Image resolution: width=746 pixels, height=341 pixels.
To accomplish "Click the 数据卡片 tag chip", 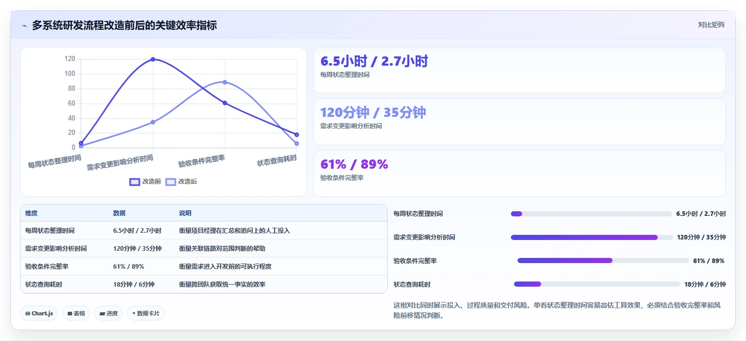I will coord(146,313).
